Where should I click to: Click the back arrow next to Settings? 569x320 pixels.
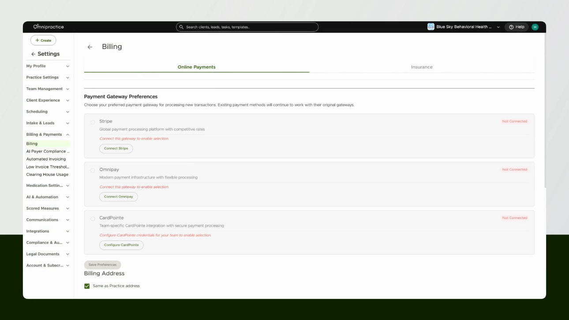click(33, 54)
